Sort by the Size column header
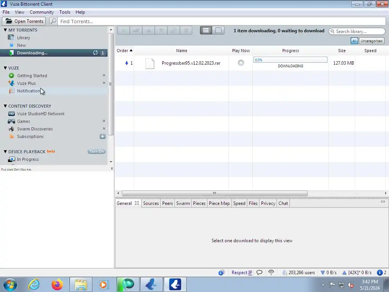The height and width of the screenshot is (292, 389). [342, 51]
